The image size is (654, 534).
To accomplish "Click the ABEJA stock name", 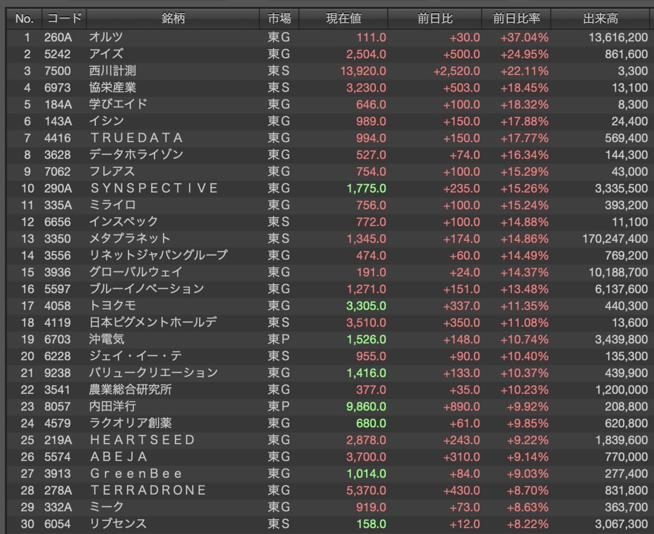I will (119, 456).
